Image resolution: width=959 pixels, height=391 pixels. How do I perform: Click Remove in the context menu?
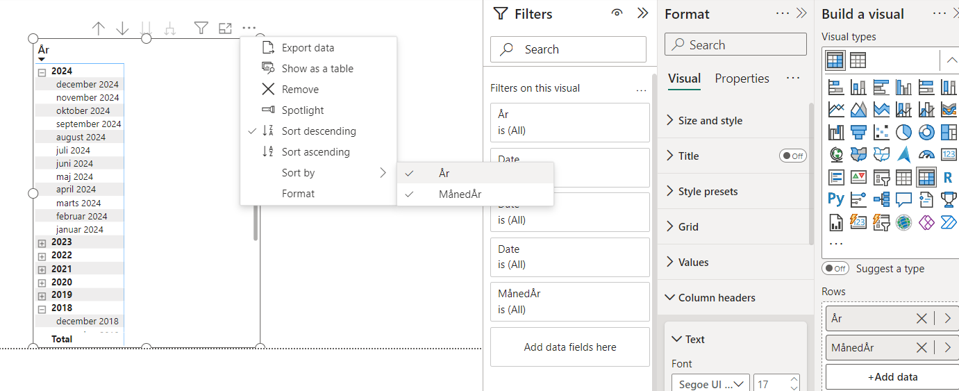[x=318, y=90]
